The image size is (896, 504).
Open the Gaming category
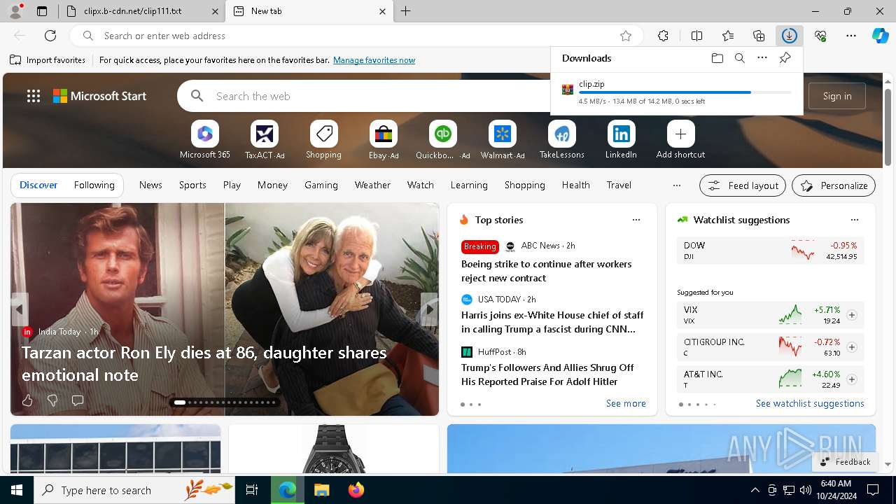tap(321, 185)
